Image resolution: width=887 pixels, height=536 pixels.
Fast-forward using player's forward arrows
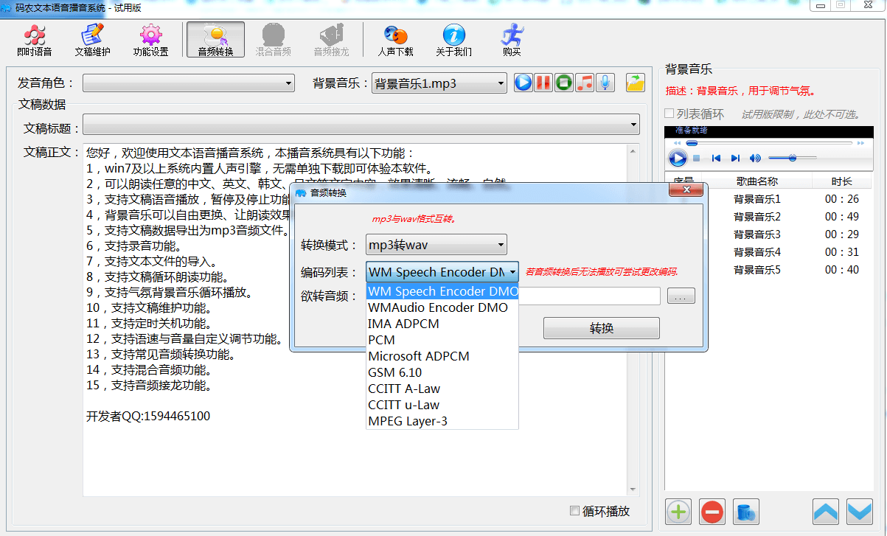click(861, 143)
